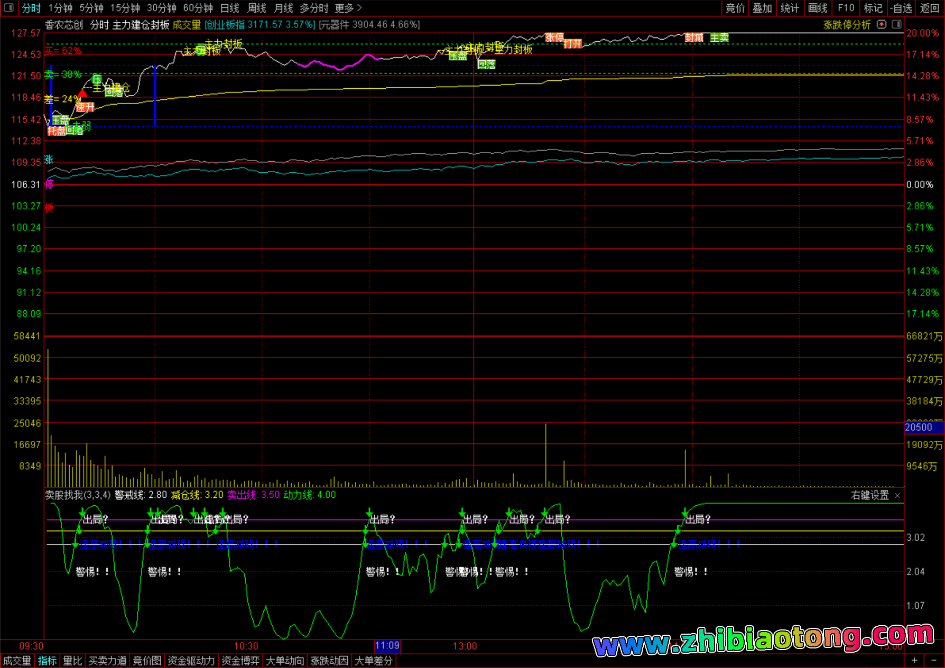Viewport: 945px width, 668px height.
Task: Click the red up-arrow icon beside 涨跌停分析
Action: pyautogui.click(x=881, y=24)
